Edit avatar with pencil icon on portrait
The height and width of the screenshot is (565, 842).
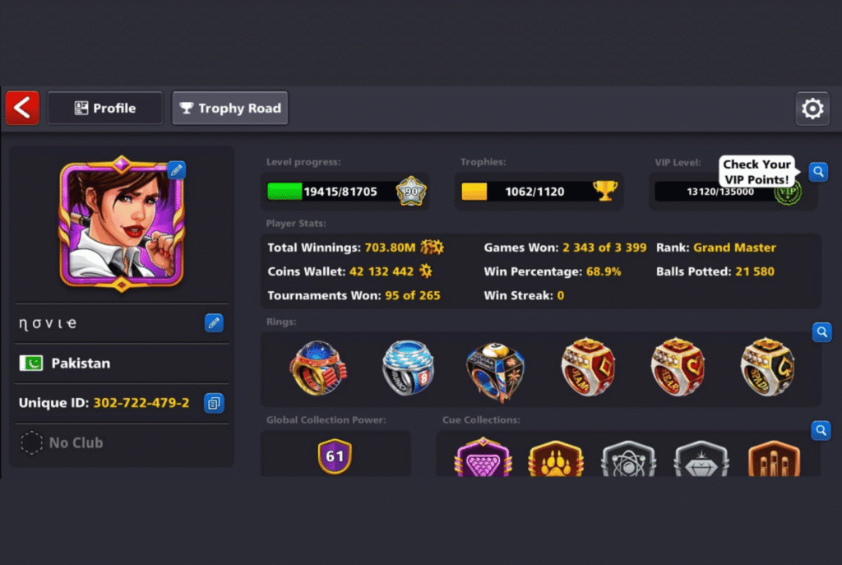coord(176,170)
